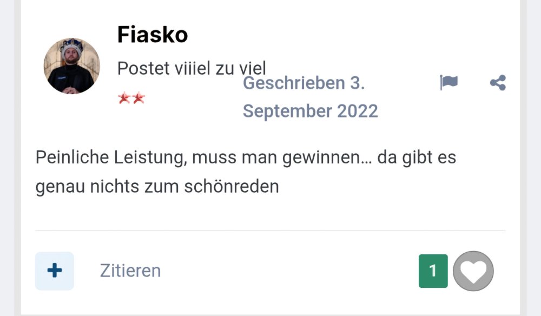Click the "Postet viiiel zu viel" rank title
Image resolution: width=541 pixels, height=316 pixels.
(192, 68)
